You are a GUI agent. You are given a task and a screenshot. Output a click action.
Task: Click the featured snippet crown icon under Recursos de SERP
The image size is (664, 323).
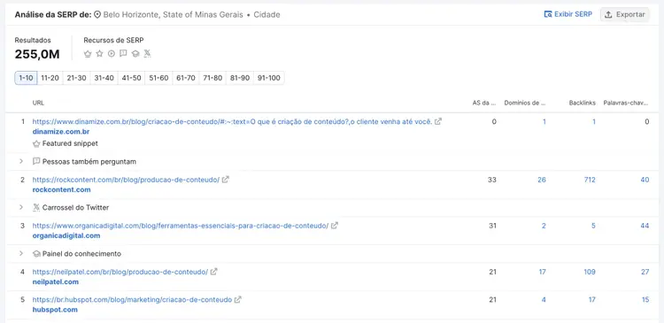[x=88, y=54]
